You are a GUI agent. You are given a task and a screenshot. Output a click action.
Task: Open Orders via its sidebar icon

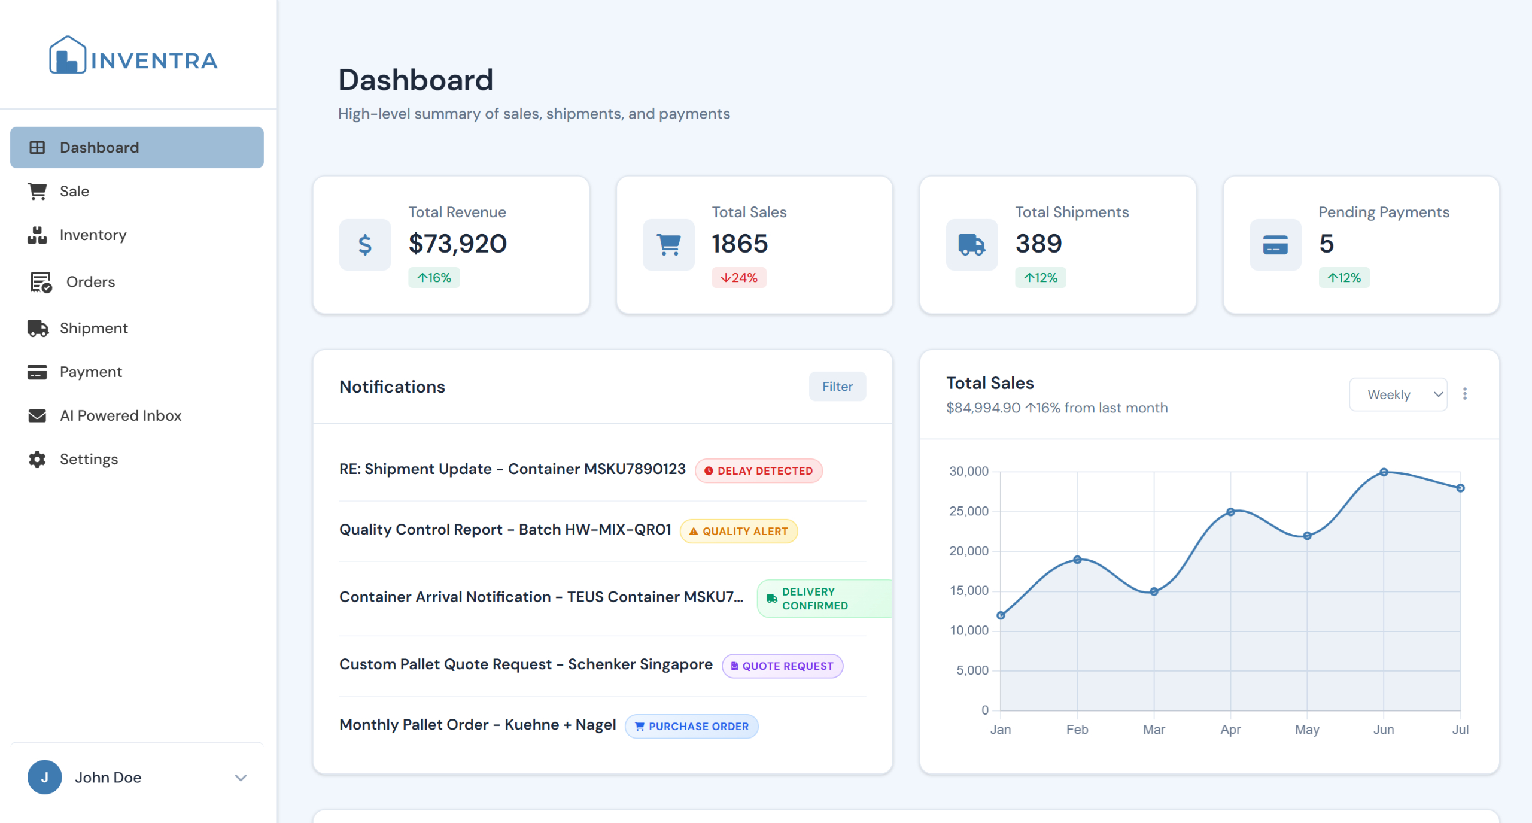38,281
